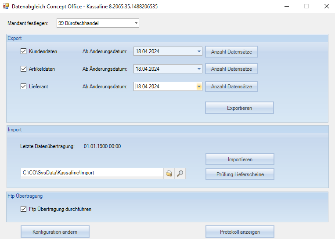
Task: Click the application icon in title bar
Action: [6, 7]
